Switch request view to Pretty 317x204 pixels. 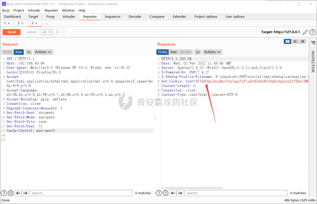coord(8,52)
